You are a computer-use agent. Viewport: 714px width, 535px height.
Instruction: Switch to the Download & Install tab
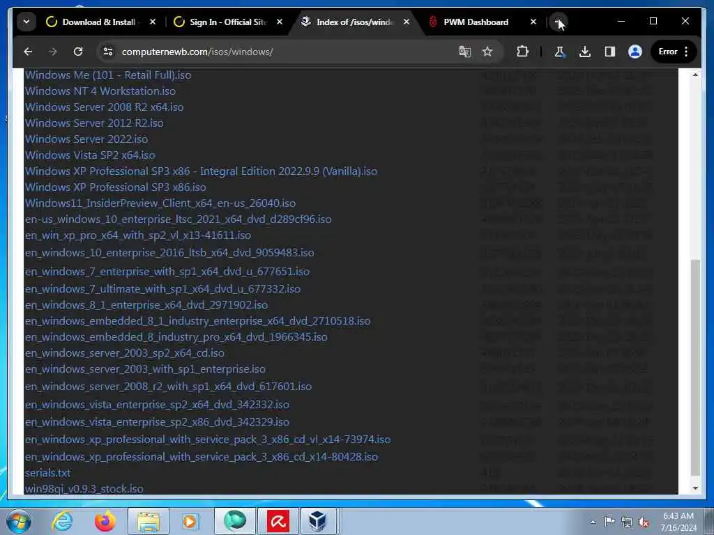(100, 22)
